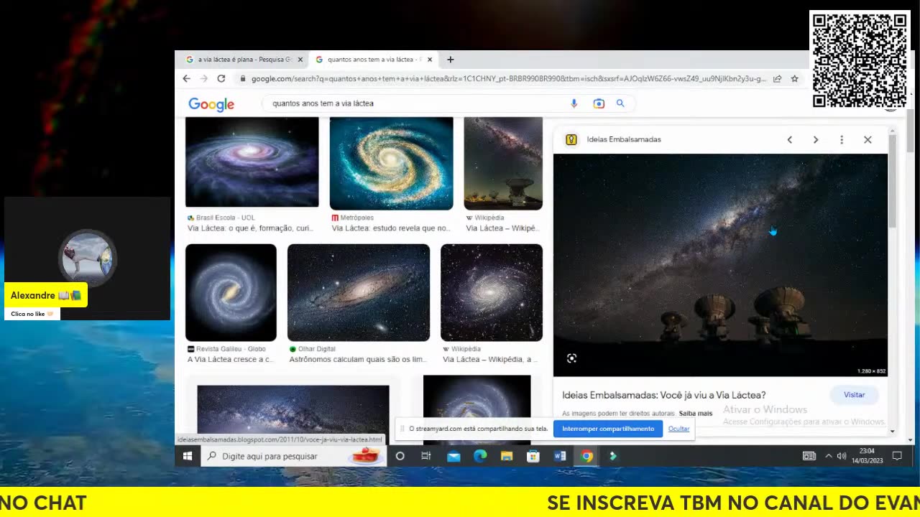Search inside image with lens icon
Image resolution: width=920 pixels, height=517 pixels.
[x=571, y=358]
